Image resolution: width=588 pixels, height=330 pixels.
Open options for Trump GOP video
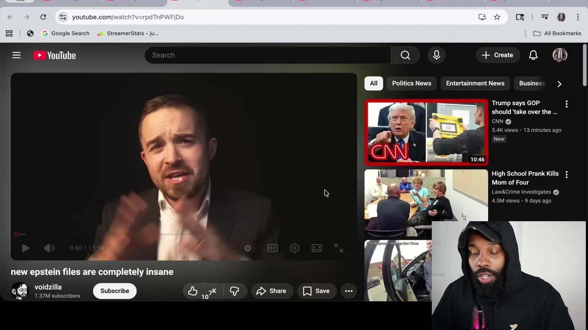566,104
